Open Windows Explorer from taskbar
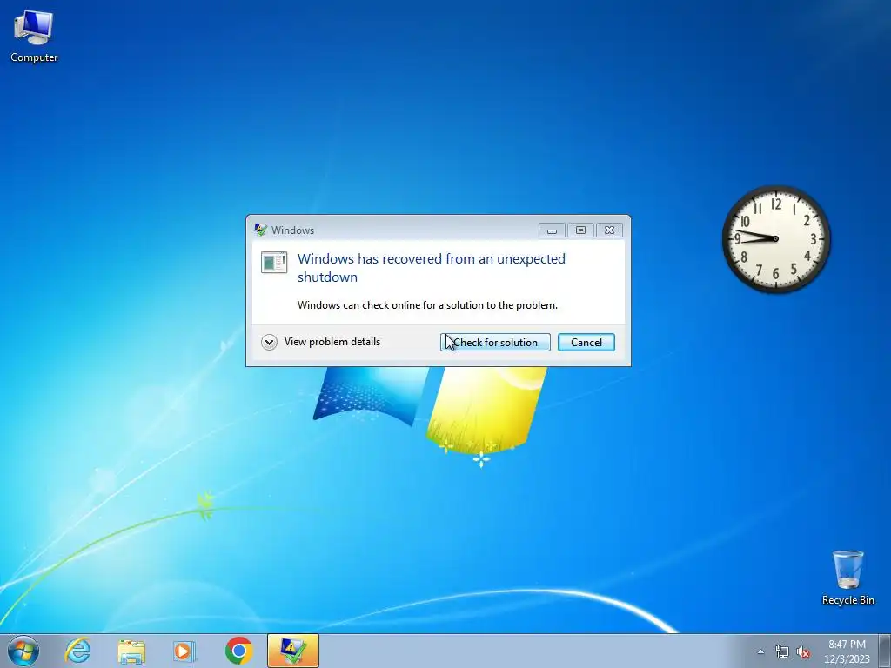The image size is (891, 668). 131,651
